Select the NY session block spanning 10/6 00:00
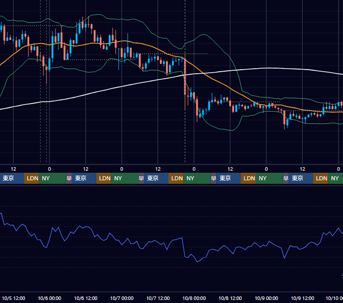 [x=52, y=178]
